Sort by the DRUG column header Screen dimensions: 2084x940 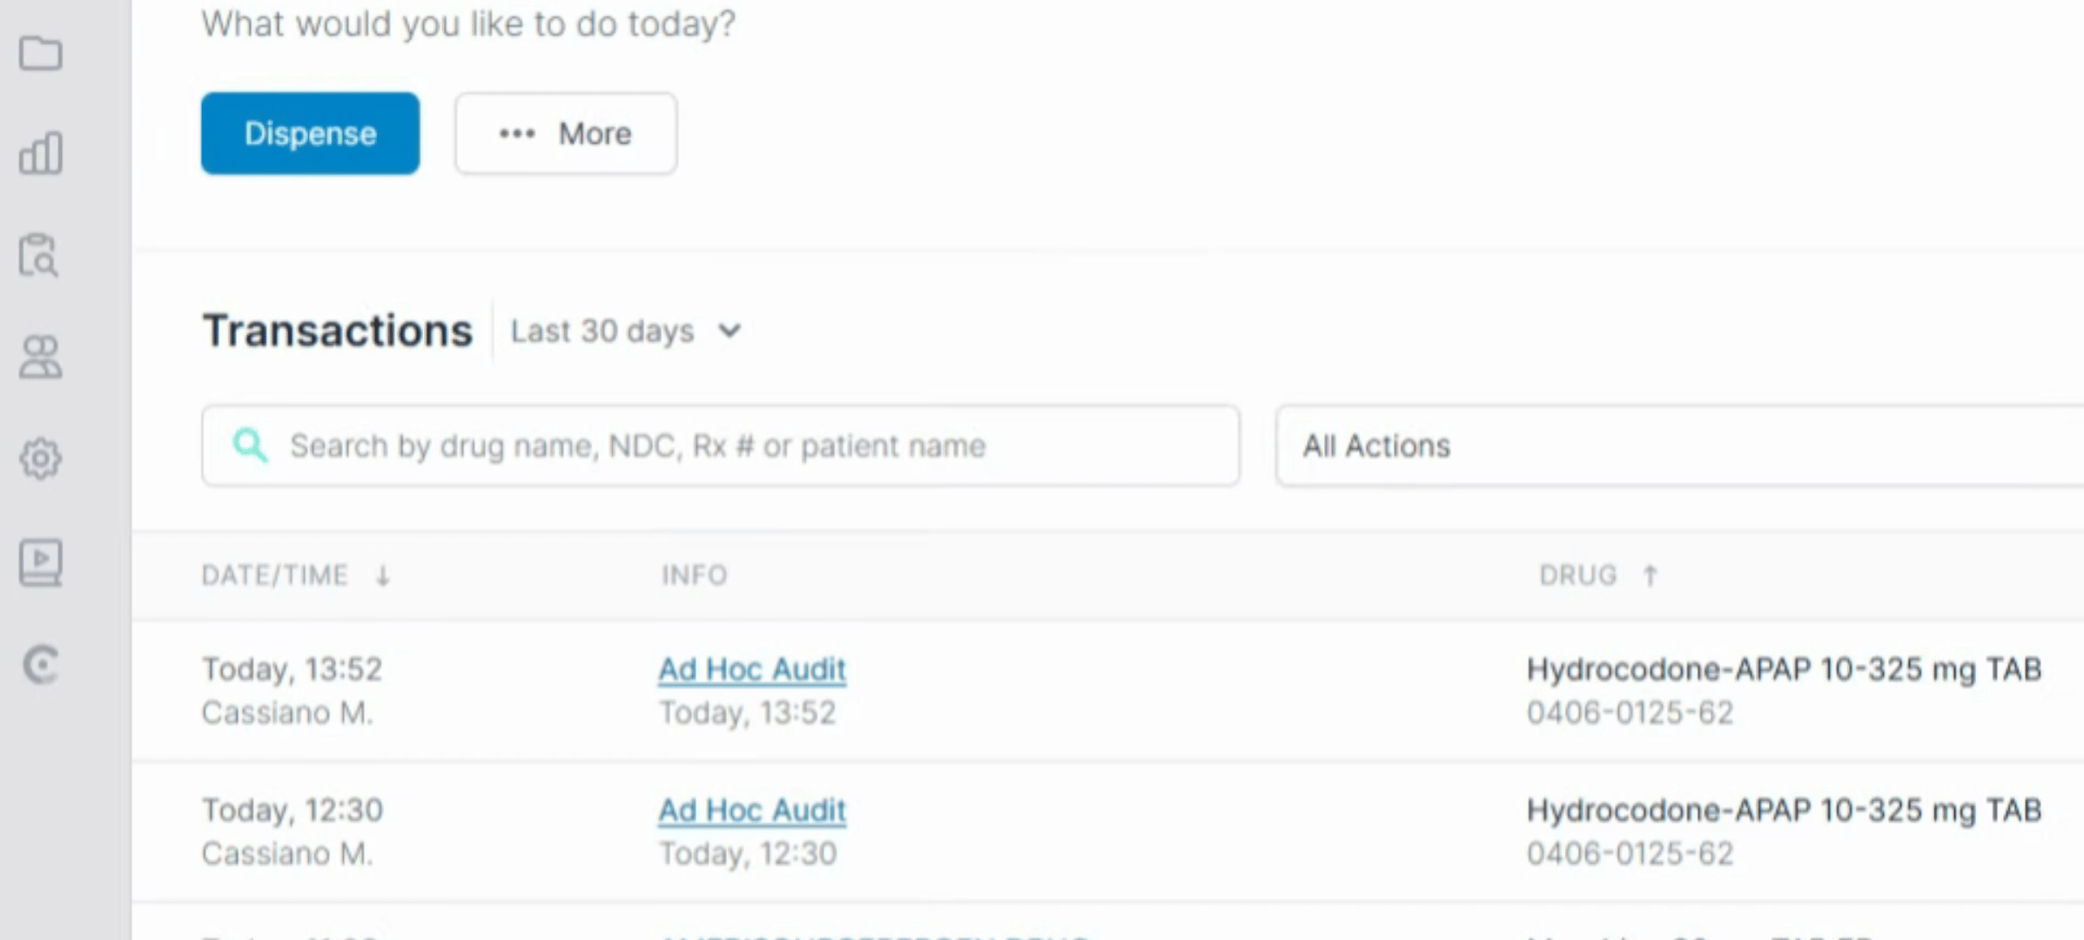(1577, 575)
